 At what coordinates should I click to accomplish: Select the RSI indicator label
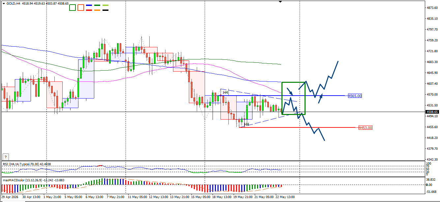27,164
